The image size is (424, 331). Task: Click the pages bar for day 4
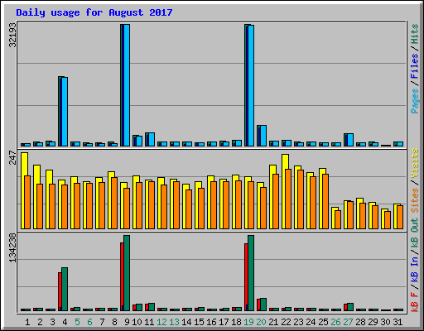[65, 112]
